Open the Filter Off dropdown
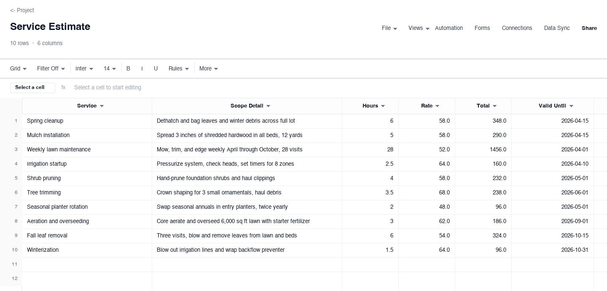The image size is (607, 291). coord(51,69)
